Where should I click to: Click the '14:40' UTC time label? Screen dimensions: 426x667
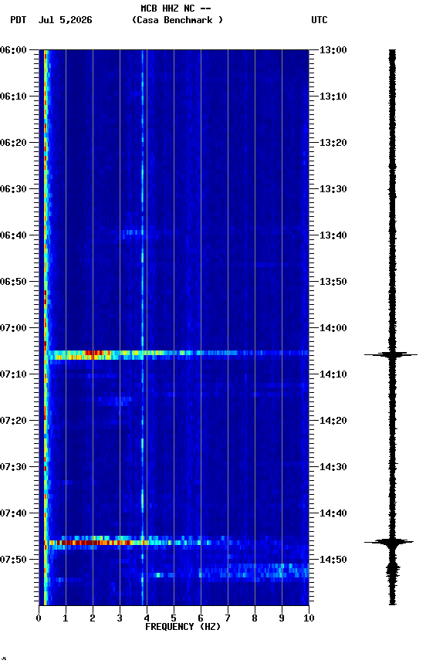(x=333, y=513)
